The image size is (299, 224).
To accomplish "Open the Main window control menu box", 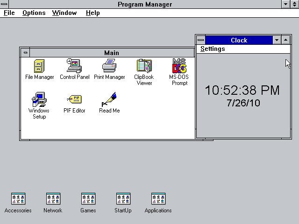I will tap(25, 53).
